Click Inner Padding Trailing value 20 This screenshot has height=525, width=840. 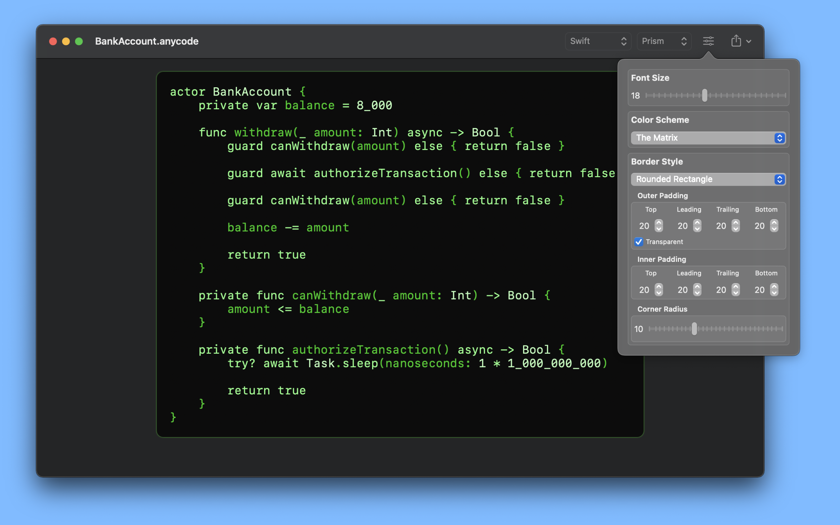[x=721, y=290]
